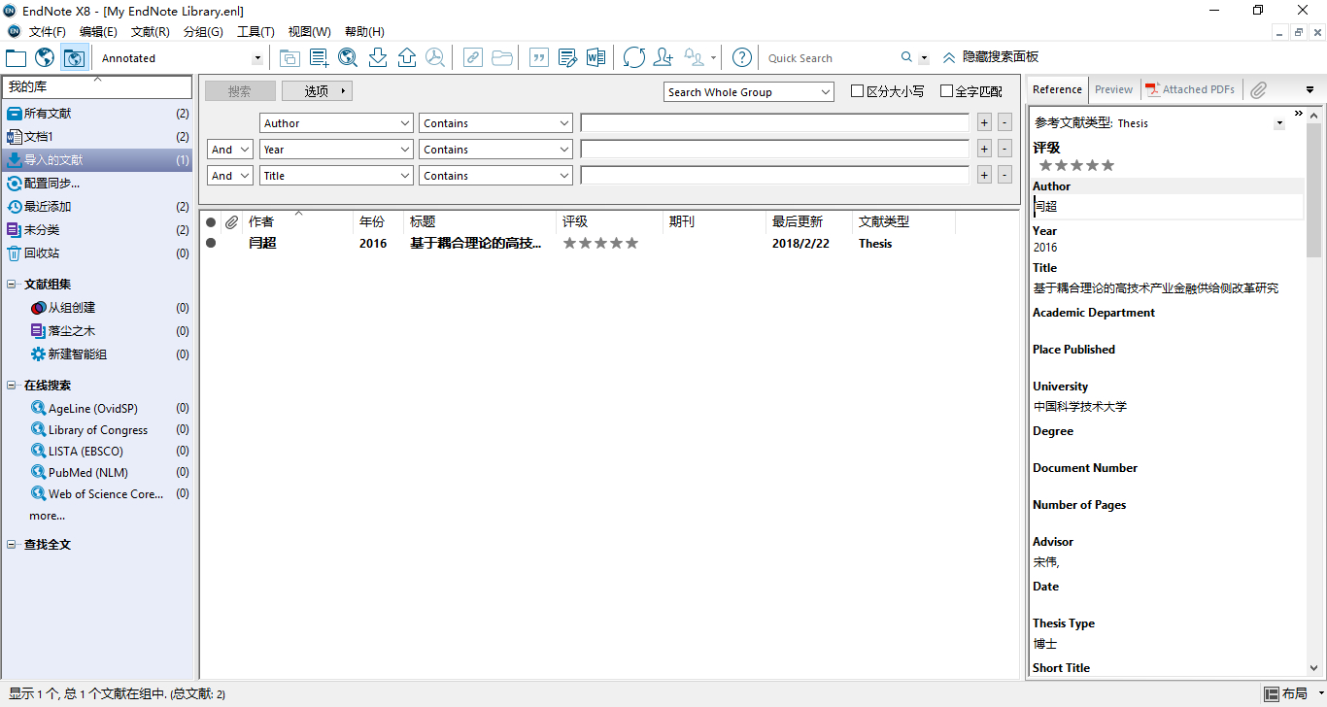Click the New Reference toolbar icon
The width and height of the screenshot is (1327, 707).
[x=319, y=58]
